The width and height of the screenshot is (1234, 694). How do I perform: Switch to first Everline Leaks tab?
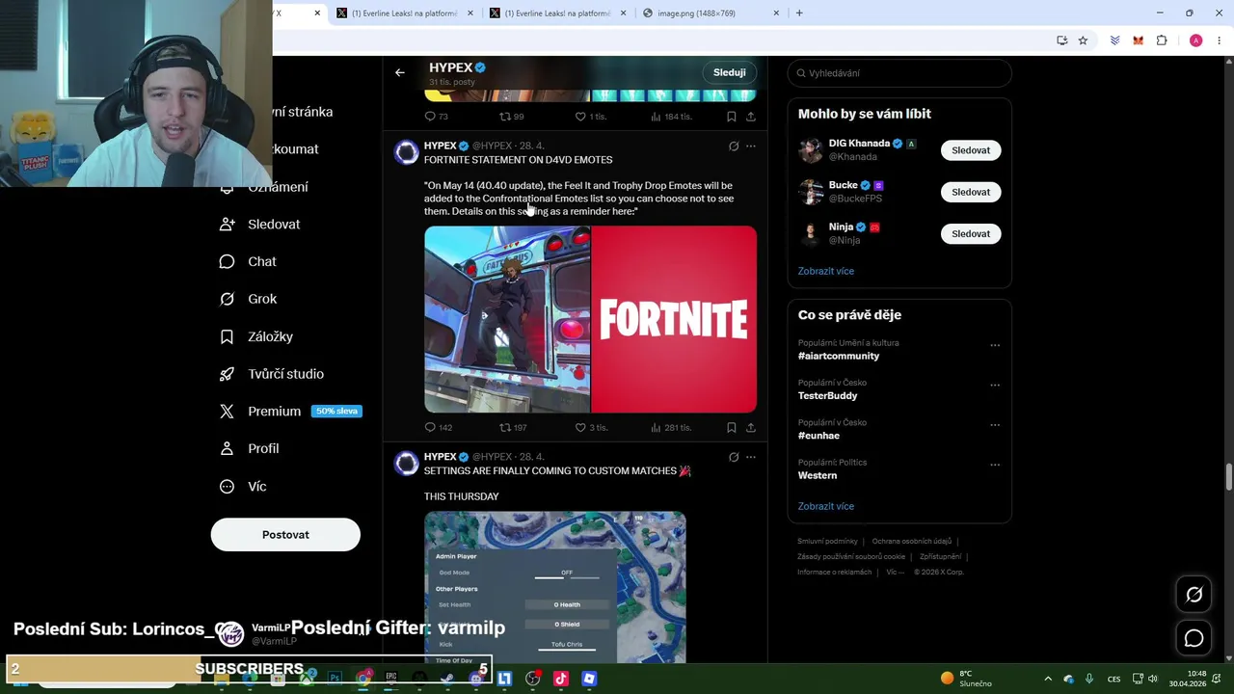coord(404,13)
